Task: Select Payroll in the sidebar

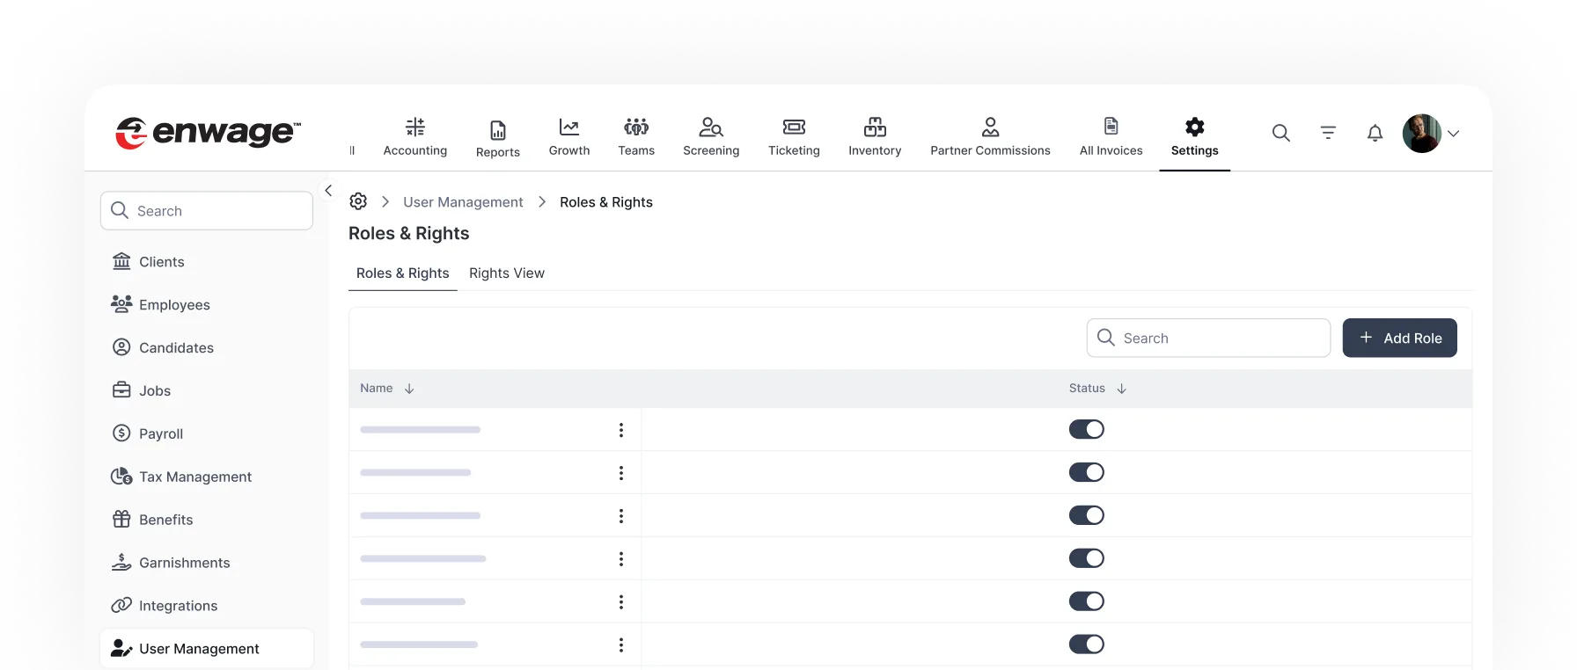Action: 161,433
